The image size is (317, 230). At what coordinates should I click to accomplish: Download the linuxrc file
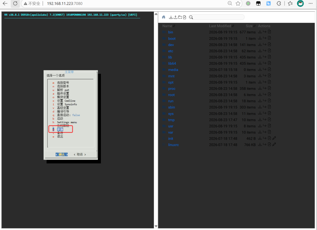click(260, 145)
